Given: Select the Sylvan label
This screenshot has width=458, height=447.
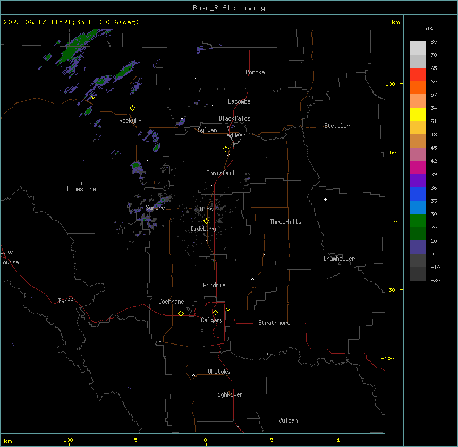Looking at the screenshot, I should (207, 130).
